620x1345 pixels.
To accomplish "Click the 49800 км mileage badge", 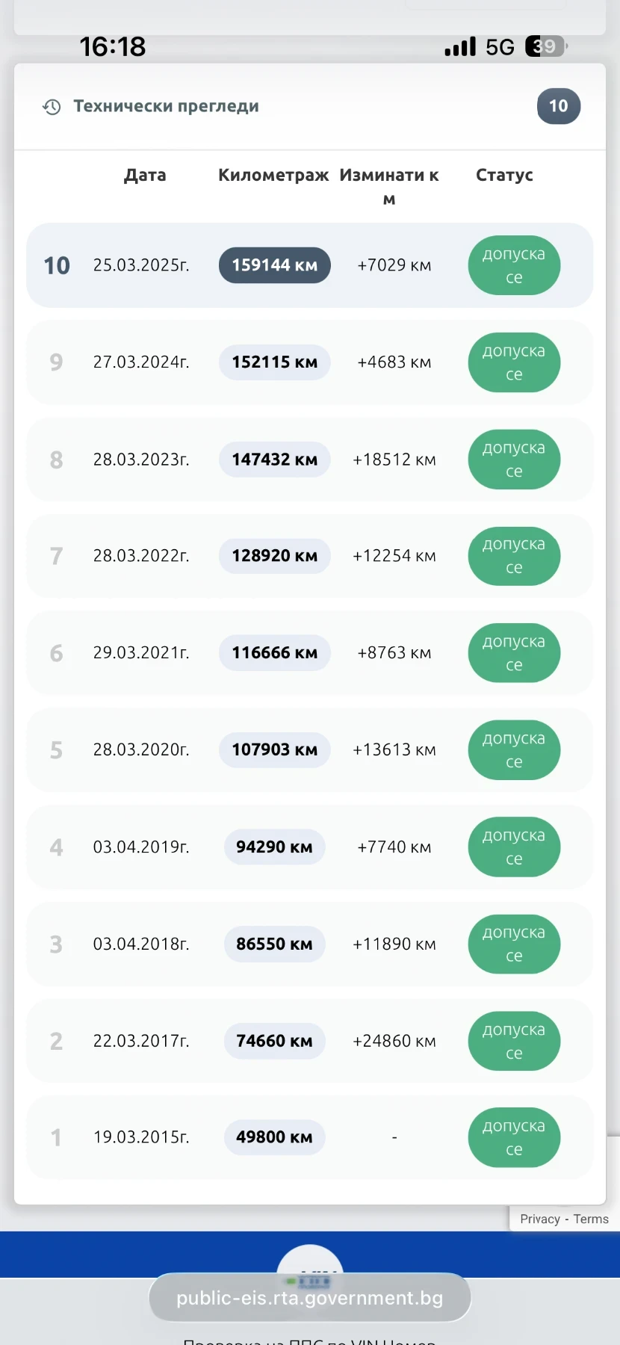I will coord(274,1137).
